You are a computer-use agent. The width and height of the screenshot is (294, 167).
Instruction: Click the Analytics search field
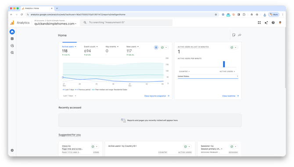(x=126, y=22)
